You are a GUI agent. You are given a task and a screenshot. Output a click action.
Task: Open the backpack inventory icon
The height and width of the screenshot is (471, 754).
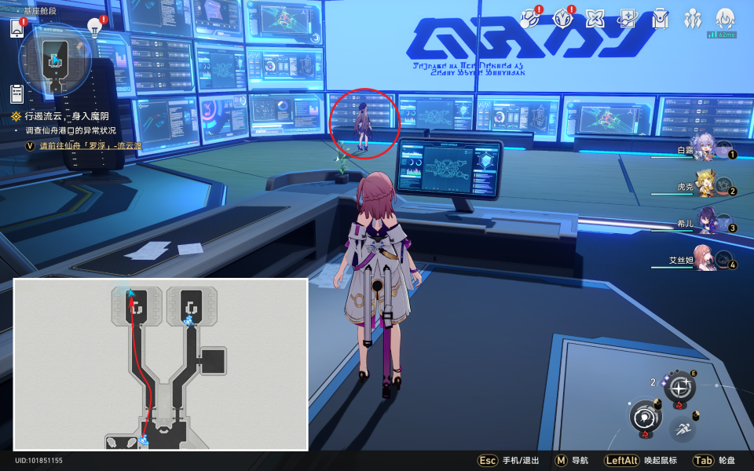click(661, 19)
